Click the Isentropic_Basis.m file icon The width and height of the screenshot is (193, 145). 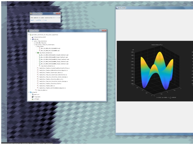(38, 72)
